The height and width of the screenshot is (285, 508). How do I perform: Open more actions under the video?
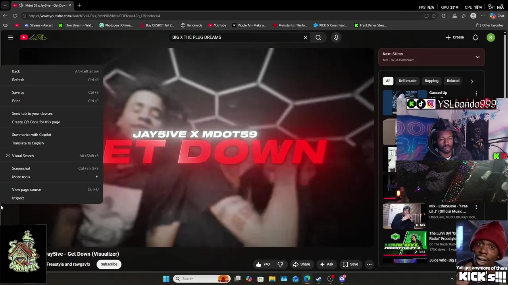369,264
